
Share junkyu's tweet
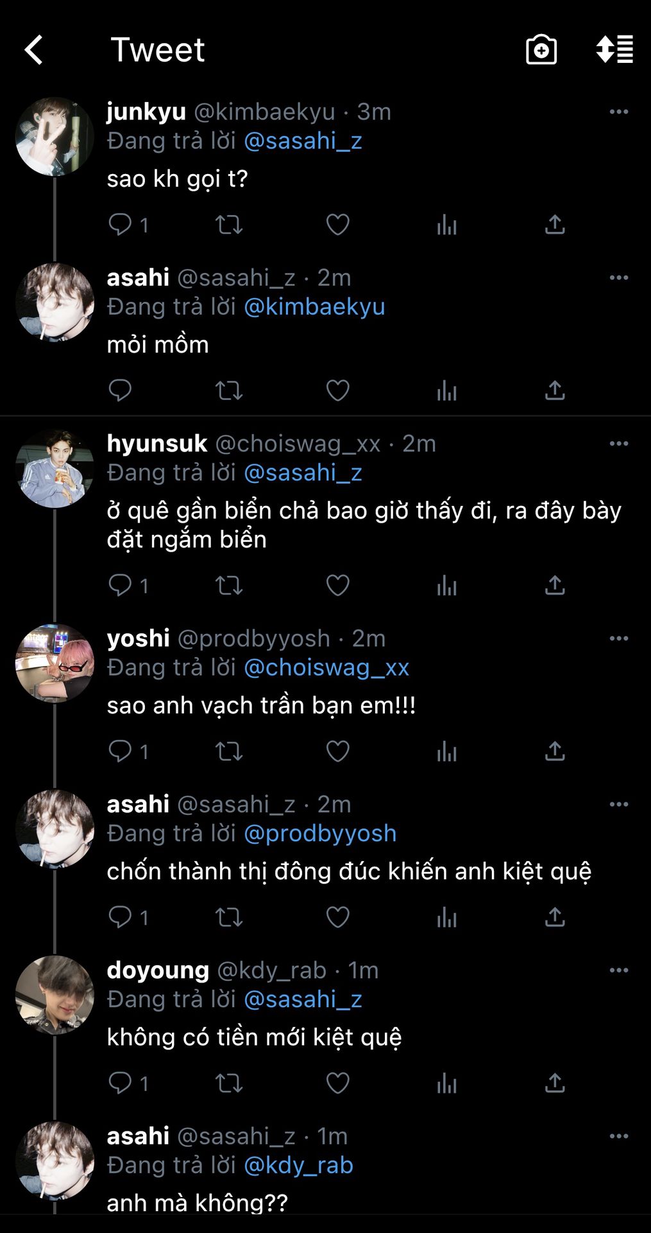tap(555, 225)
